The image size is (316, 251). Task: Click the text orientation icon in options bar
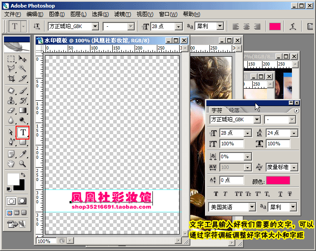click(x=37, y=26)
